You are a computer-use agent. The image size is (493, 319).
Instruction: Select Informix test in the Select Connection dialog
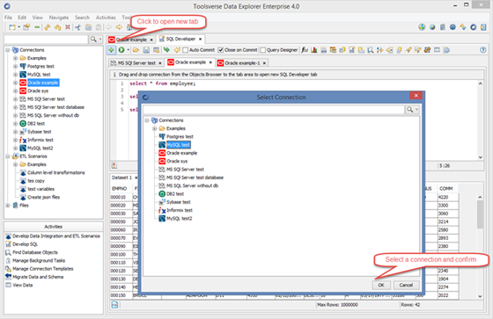180,210
